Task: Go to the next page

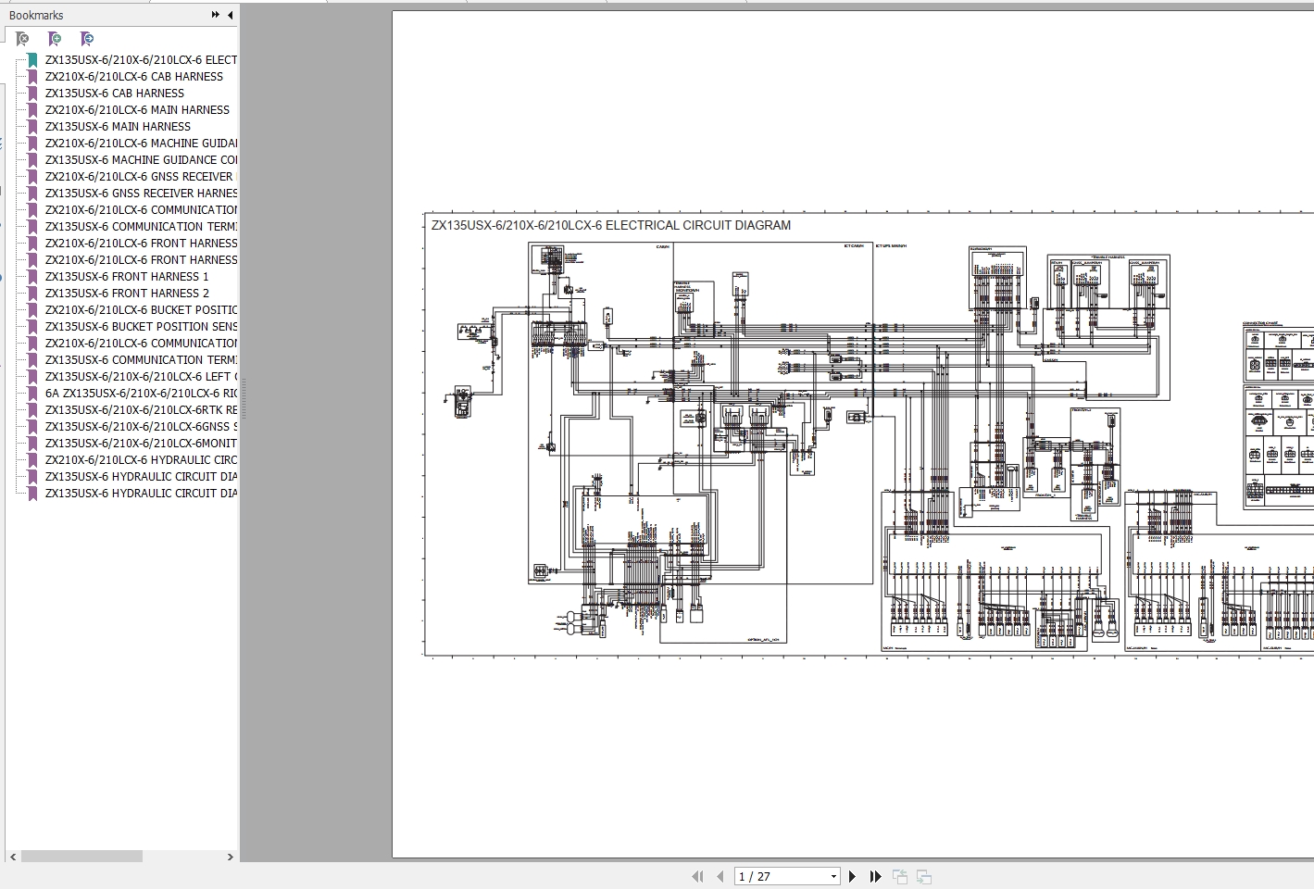Action: point(852,876)
